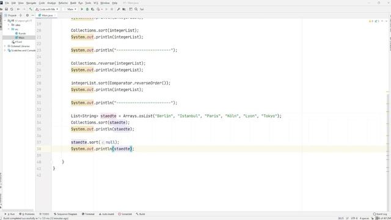391x220 pixels.
Task: Open the Sequence Diagram tool window
Action: (65, 214)
